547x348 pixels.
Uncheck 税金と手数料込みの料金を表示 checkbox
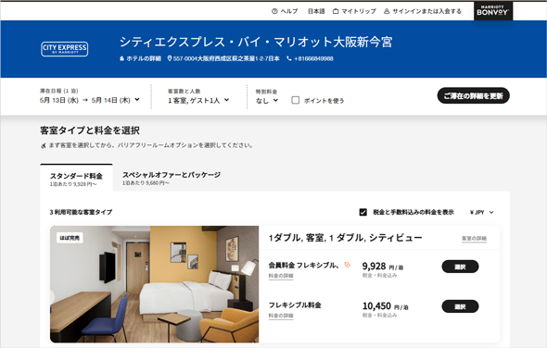pyautogui.click(x=363, y=212)
